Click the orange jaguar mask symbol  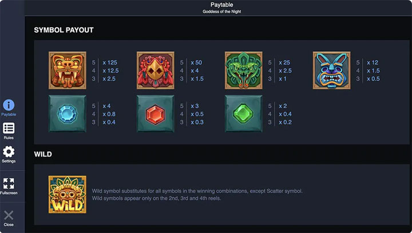point(68,70)
